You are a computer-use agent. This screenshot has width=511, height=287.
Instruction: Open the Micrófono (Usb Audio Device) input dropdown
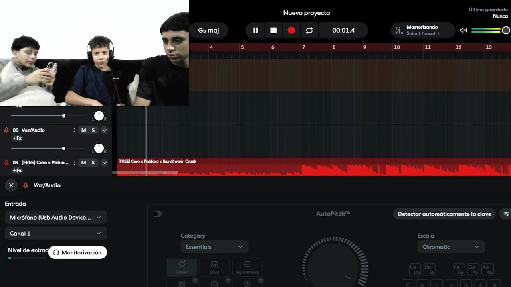click(x=56, y=218)
